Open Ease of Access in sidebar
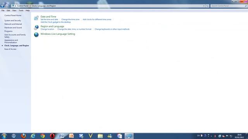This screenshot has height=139, width=248. [10, 49]
